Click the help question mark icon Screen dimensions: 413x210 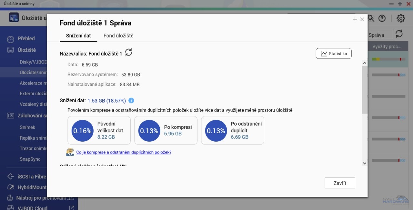coord(382,18)
